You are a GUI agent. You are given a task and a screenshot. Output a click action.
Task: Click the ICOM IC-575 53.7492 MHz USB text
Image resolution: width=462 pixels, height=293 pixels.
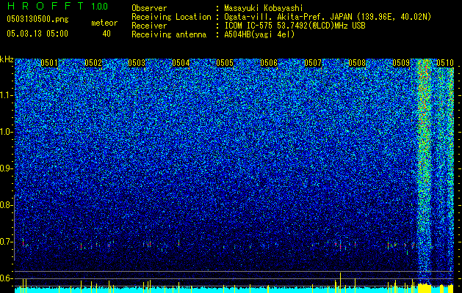coord(295,26)
